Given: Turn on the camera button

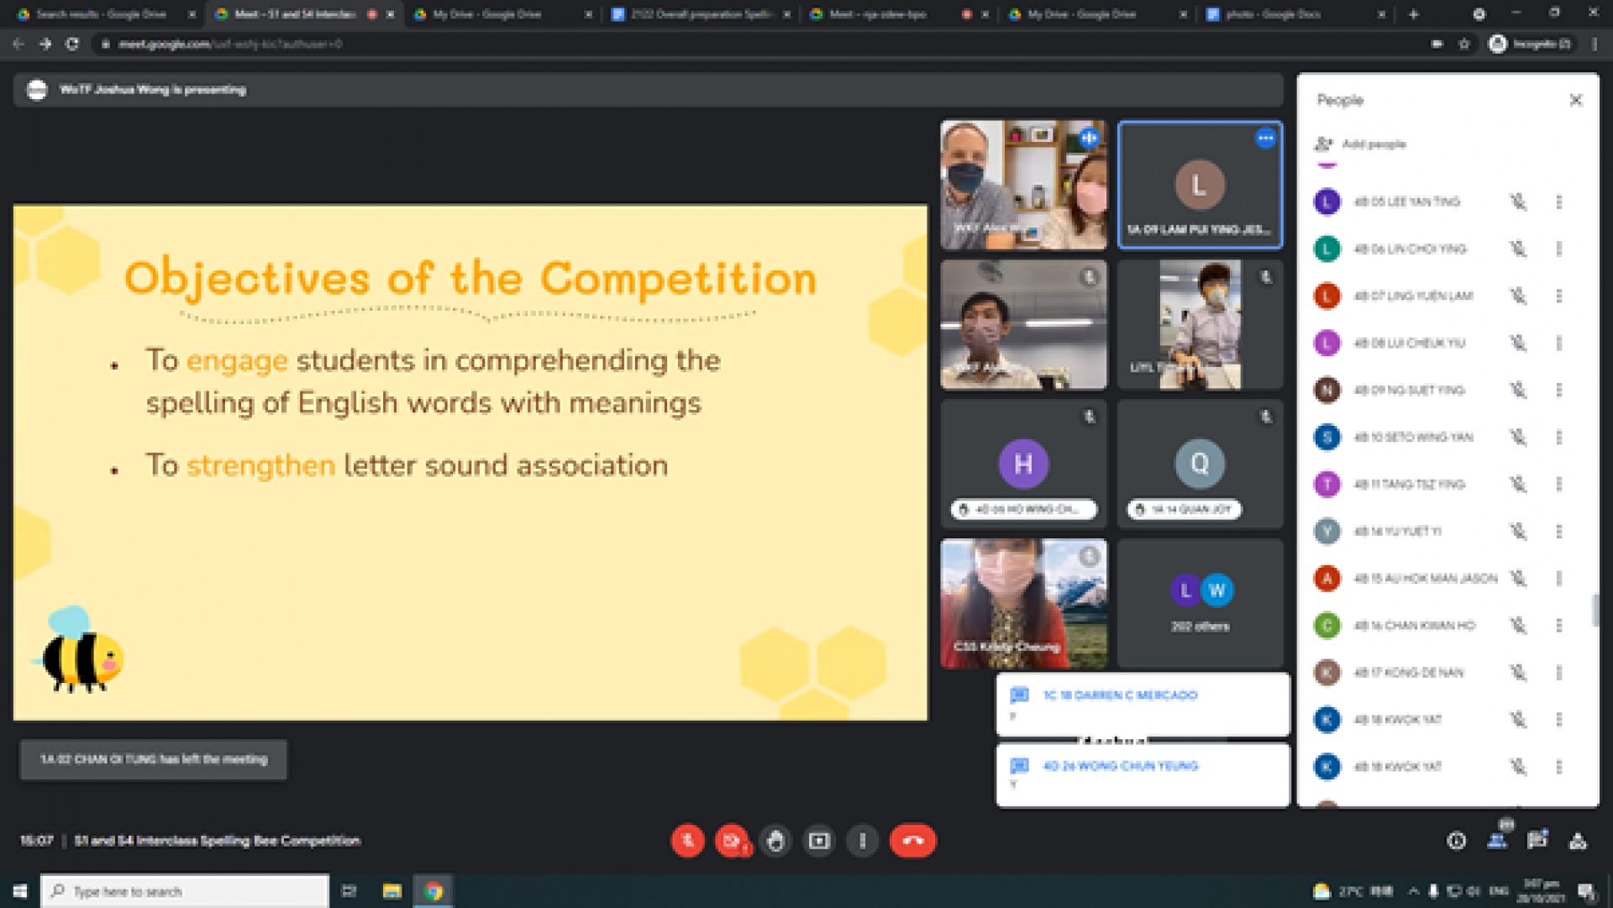Looking at the screenshot, I should tap(731, 841).
